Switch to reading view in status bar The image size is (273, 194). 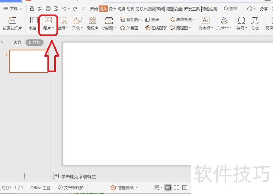tap(185, 188)
